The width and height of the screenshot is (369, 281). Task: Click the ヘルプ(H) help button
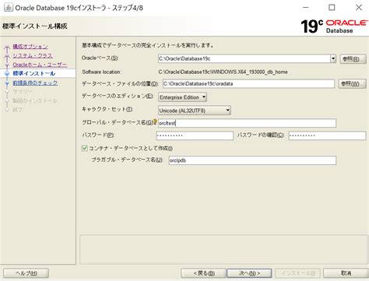[26, 273]
